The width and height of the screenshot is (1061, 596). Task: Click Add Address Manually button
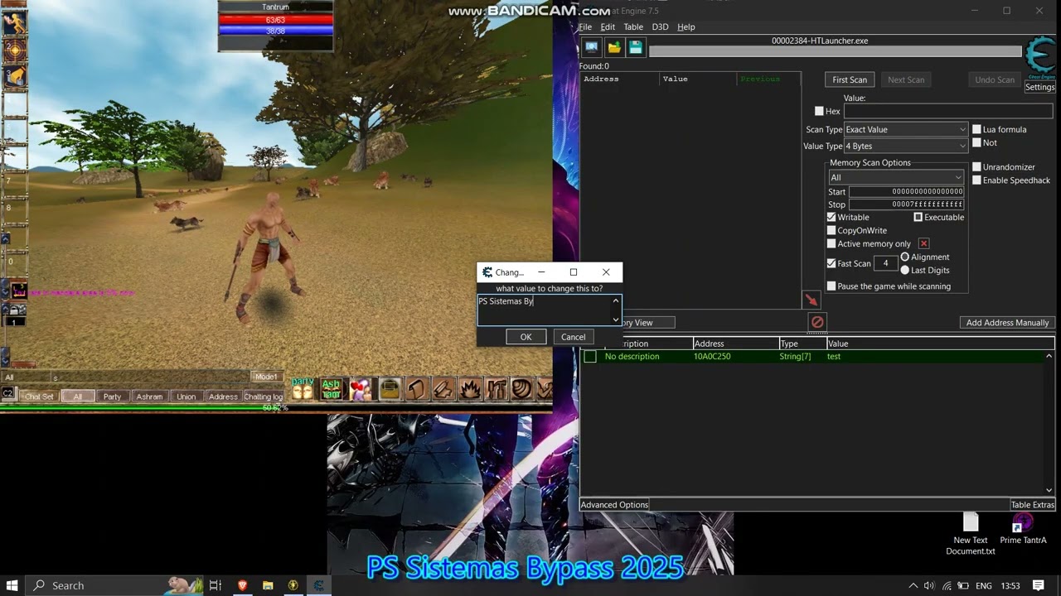click(x=1007, y=322)
